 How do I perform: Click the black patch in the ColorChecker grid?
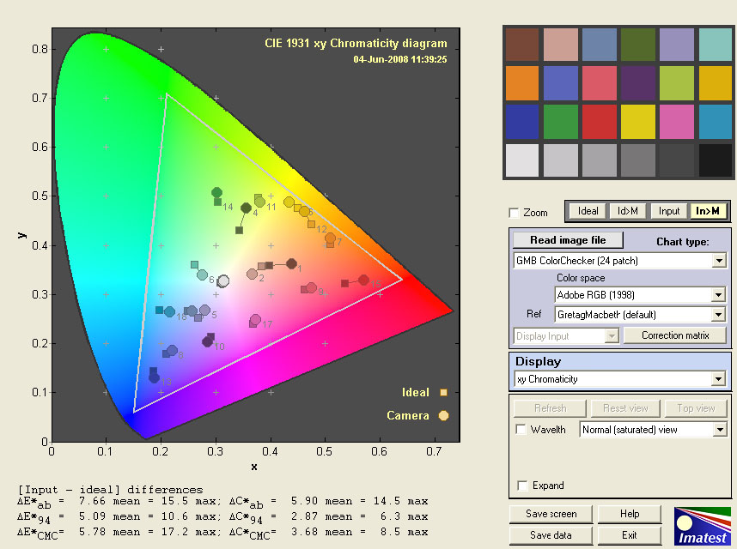(715, 160)
